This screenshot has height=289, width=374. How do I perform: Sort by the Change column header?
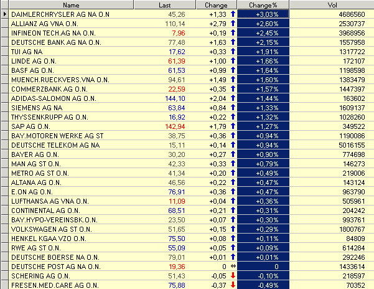tap(216, 5)
